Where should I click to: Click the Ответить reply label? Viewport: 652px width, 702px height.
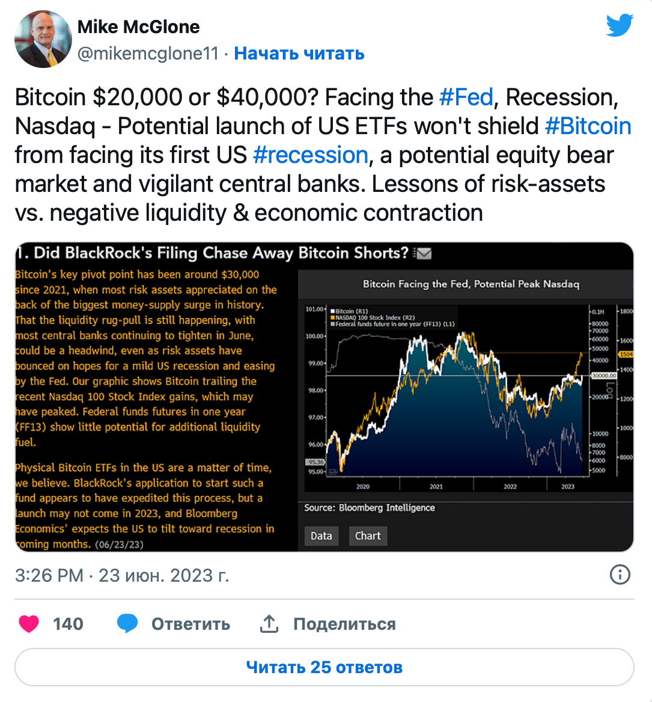(x=190, y=624)
